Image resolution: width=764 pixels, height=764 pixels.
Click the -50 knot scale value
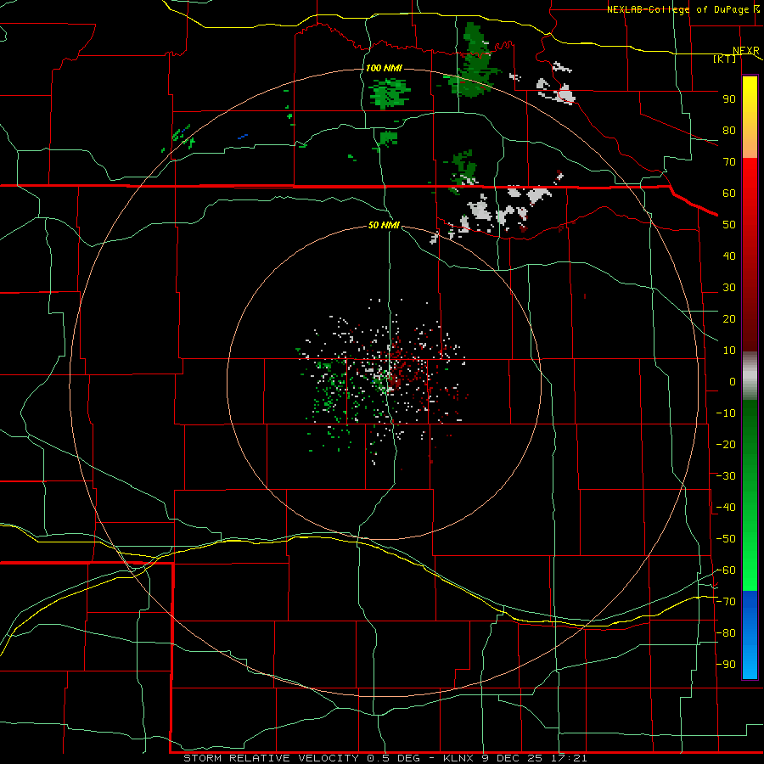click(726, 539)
